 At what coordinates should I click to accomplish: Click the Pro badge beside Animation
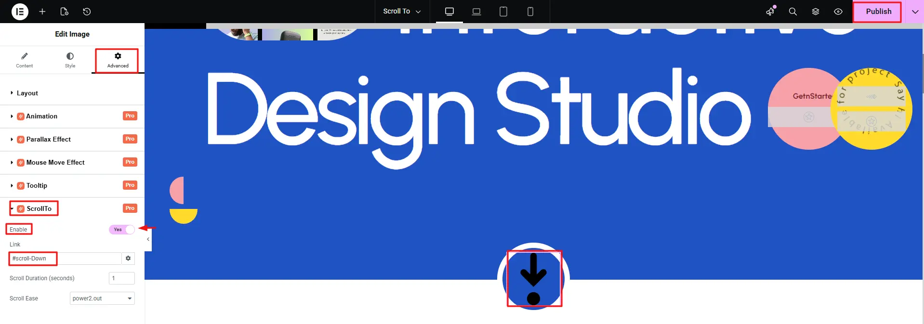pos(130,116)
